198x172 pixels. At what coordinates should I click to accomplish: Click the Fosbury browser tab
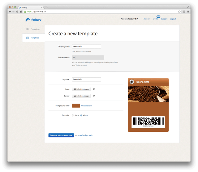(x=30, y=8)
